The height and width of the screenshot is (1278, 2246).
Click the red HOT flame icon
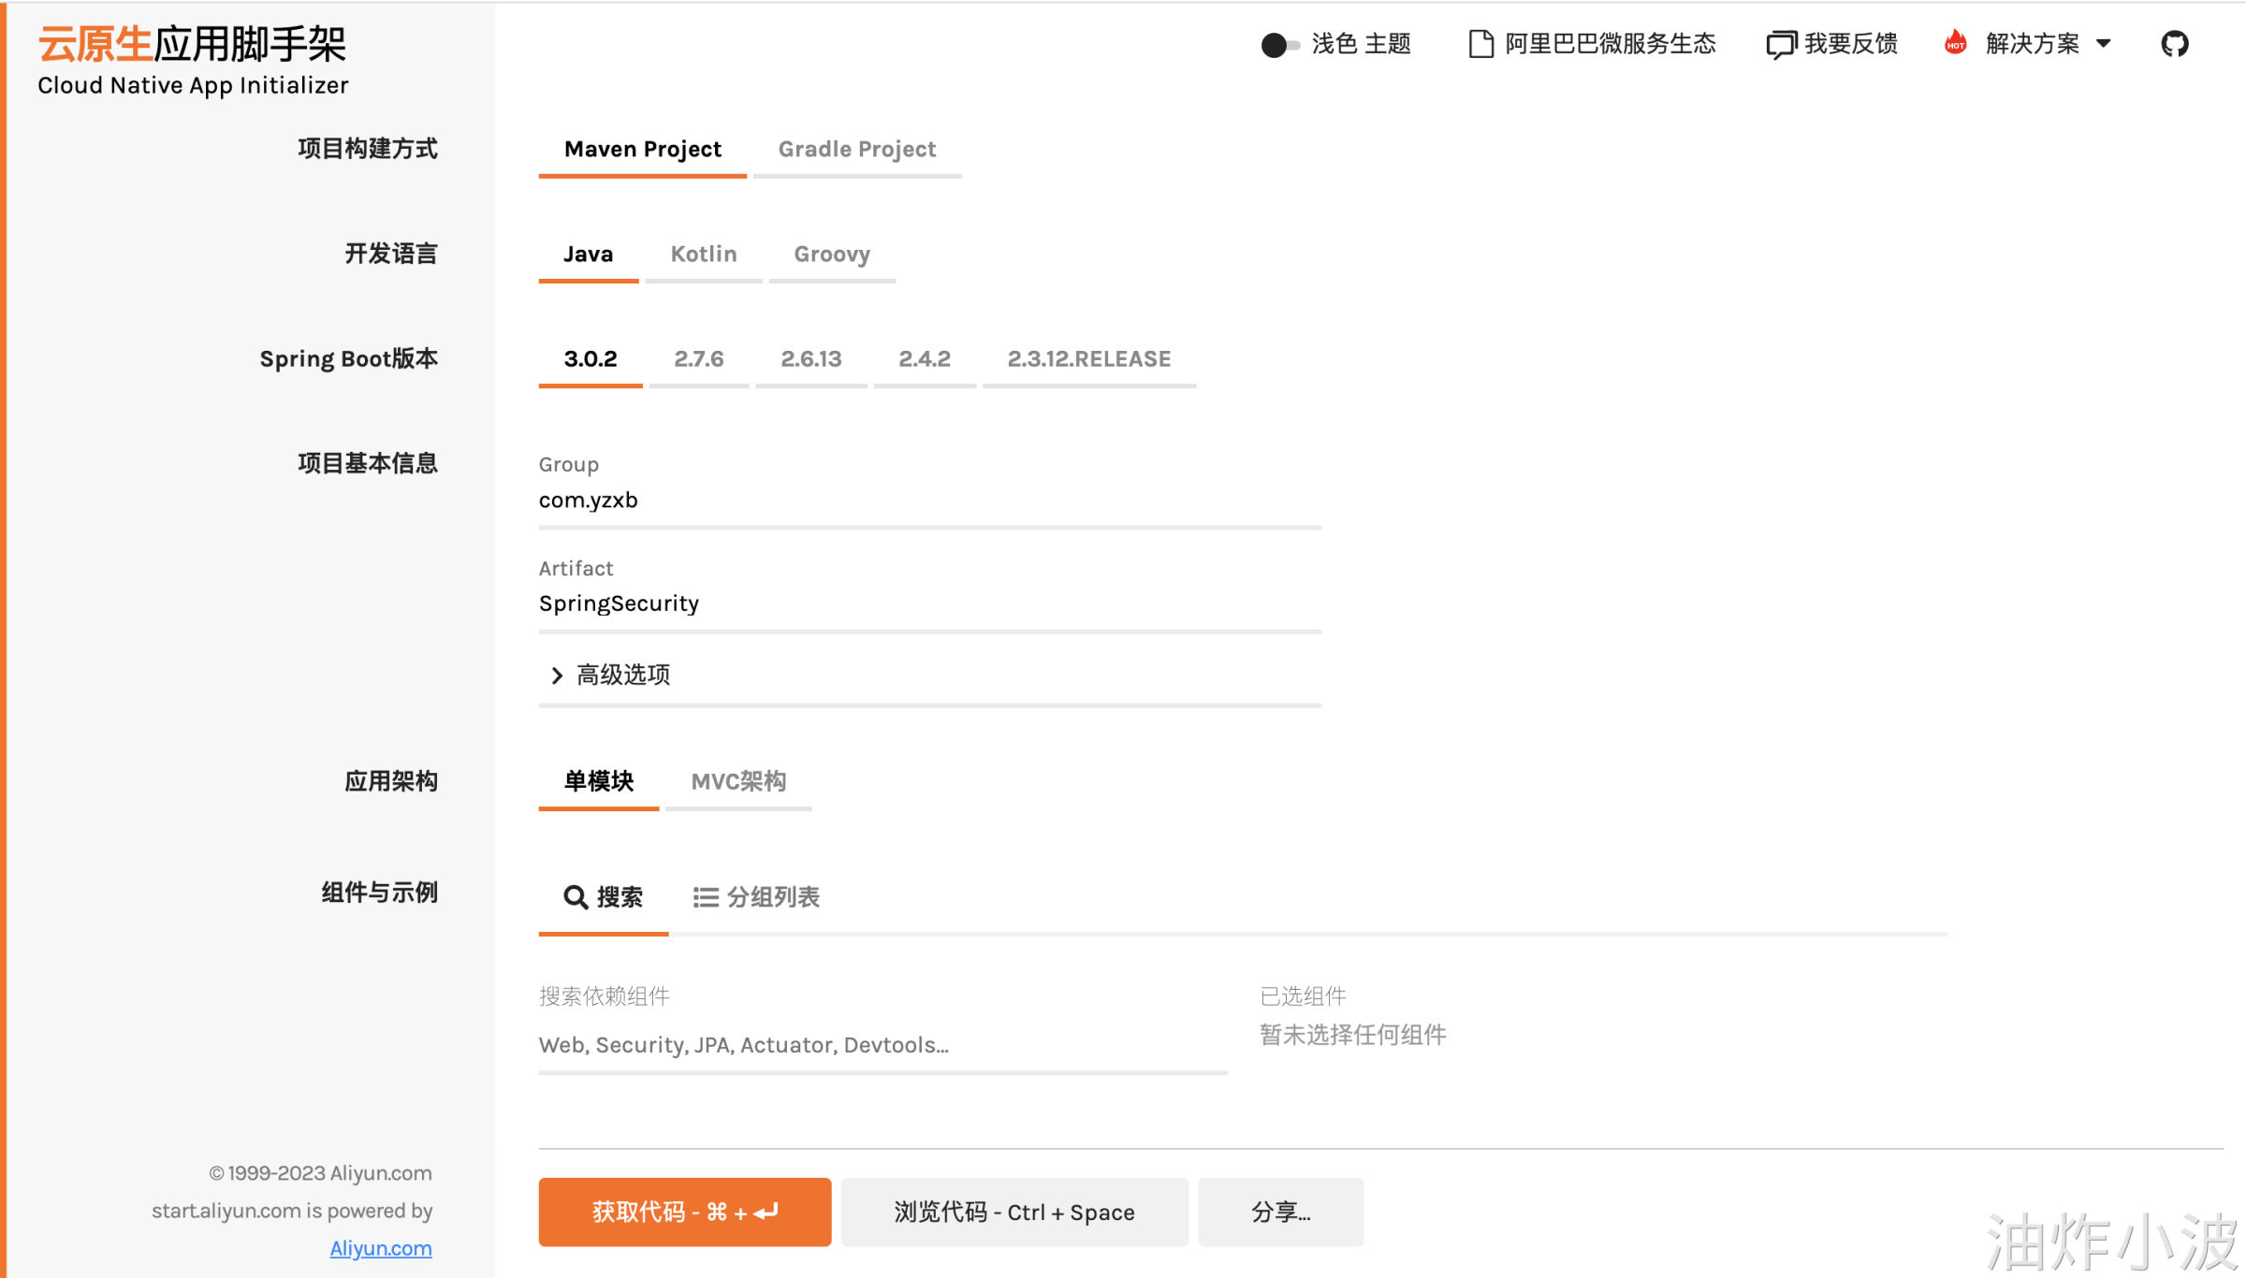(1955, 43)
